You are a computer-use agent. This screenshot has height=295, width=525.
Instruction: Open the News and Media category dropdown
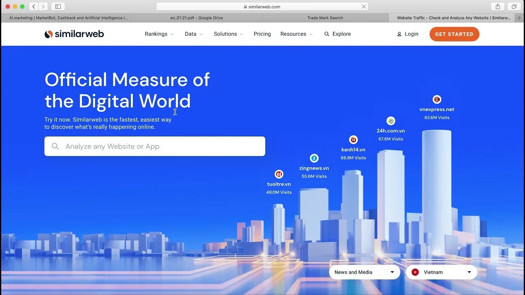[x=365, y=272]
